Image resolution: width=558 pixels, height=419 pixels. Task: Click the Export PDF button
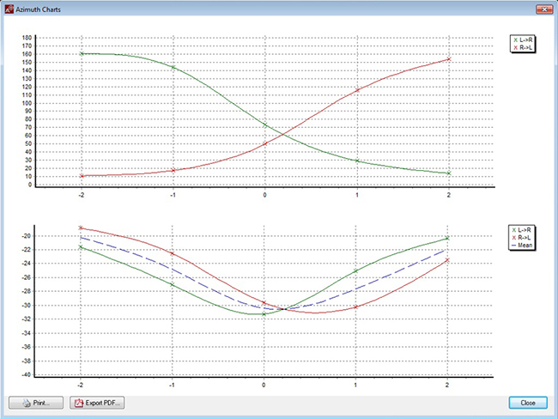pyautogui.click(x=97, y=403)
